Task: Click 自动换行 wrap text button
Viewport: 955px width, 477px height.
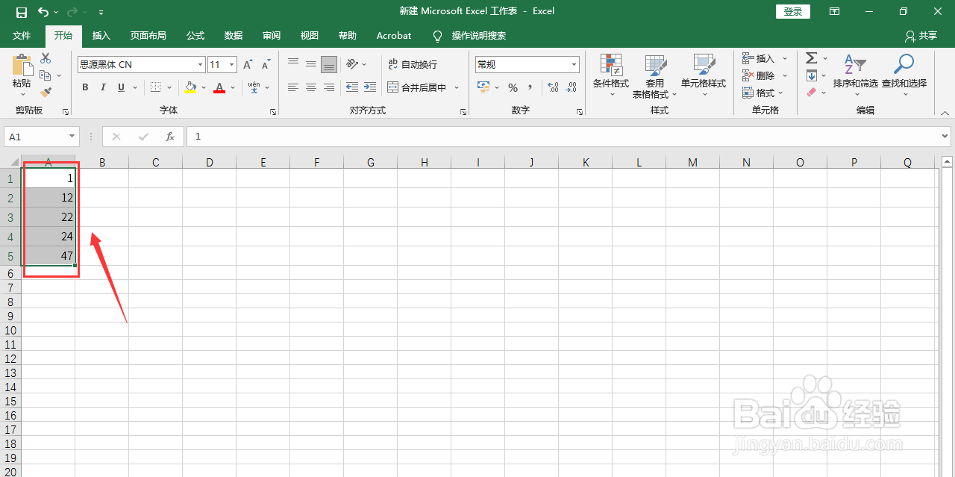Action: (413, 64)
